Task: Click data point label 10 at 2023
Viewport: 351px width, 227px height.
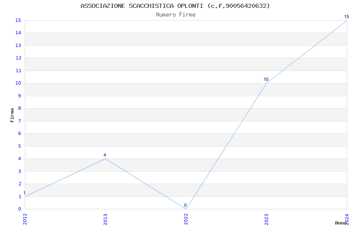Action: pyautogui.click(x=266, y=79)
